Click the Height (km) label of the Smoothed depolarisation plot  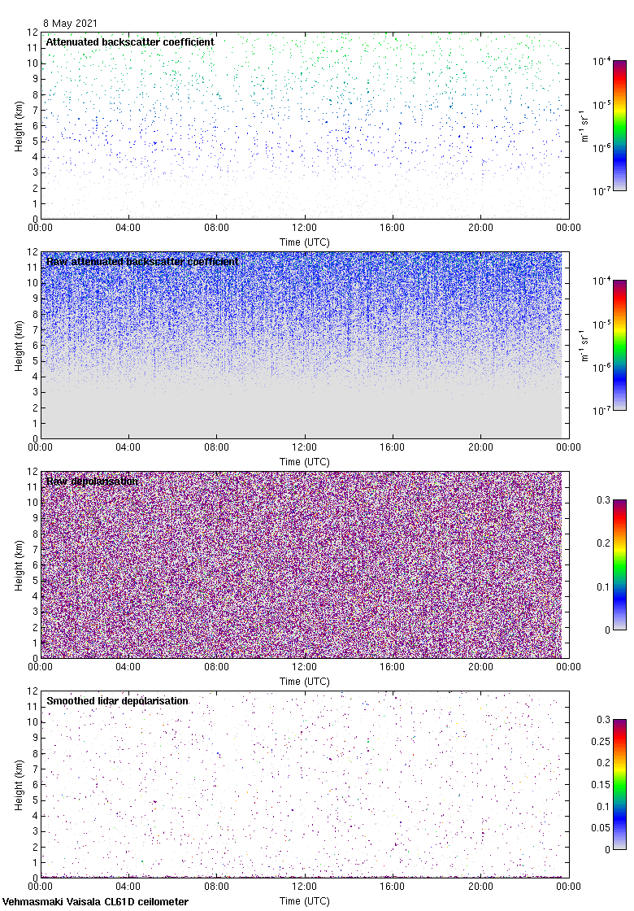pyautogui.click(x=19, y=785)
